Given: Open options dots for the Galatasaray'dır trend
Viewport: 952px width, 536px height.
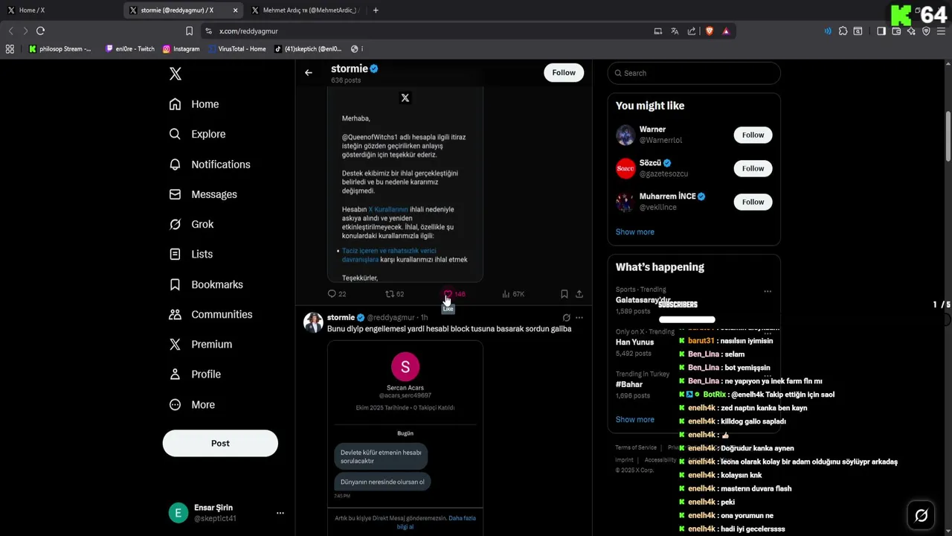Looking at the screenshot, I should [x=768, y=291].
